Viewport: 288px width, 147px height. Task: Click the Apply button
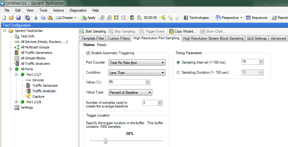tap(89, 18)
